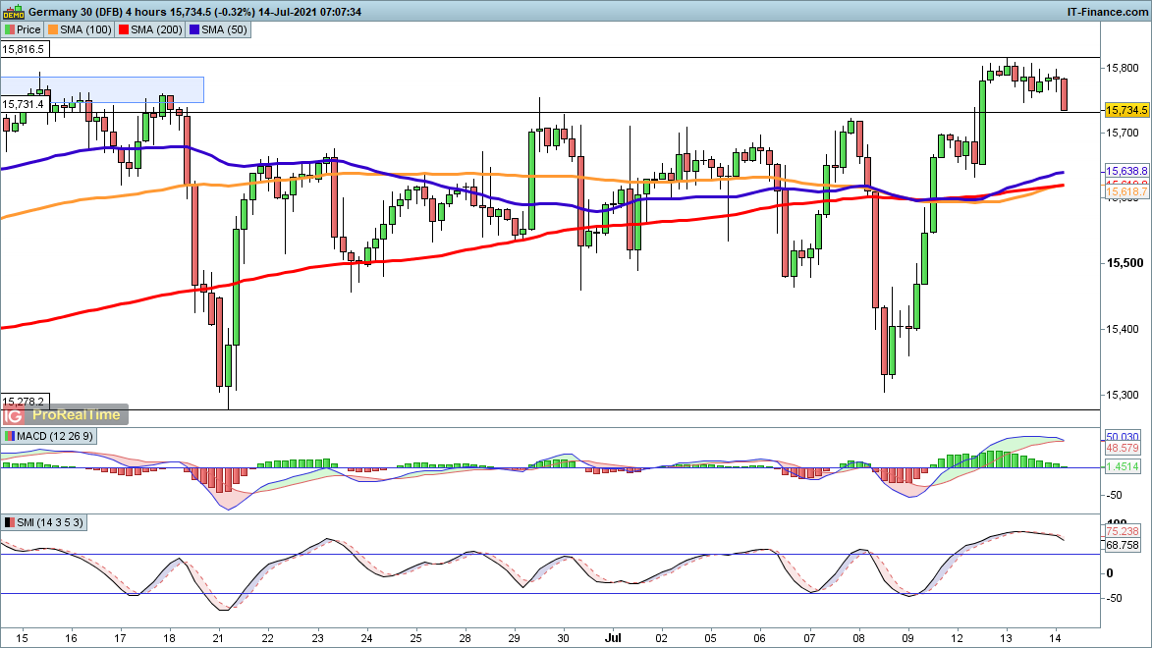Select the SMA (200) legend label
The image size is (1152, 648).
pyautogui.click(x=156, y=29)
